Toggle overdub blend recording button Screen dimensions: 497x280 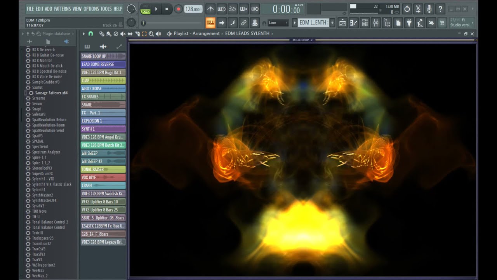[244, 9]
